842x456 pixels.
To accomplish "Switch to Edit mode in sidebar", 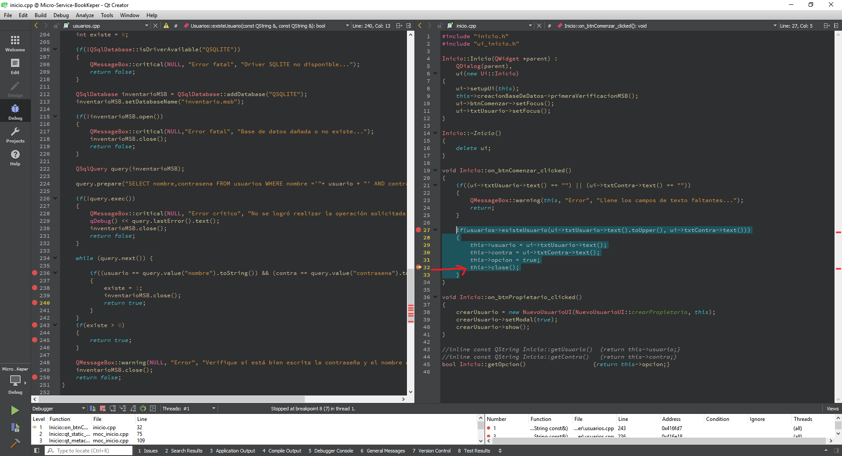I will (15, 66).
